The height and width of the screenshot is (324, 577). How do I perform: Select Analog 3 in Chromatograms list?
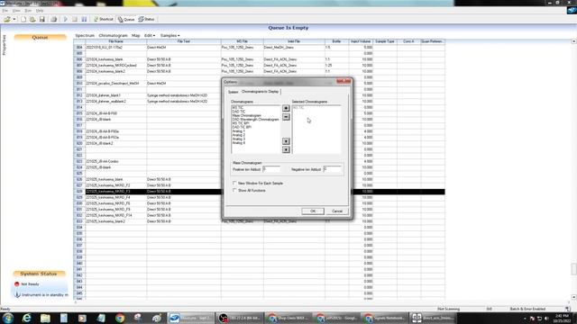click(238, 139)
